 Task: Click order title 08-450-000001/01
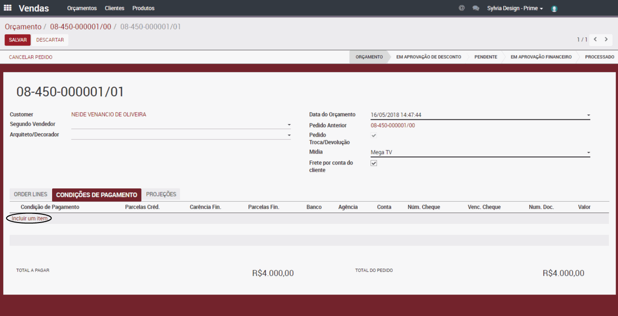pyautogui.click(x=70, y=92)
